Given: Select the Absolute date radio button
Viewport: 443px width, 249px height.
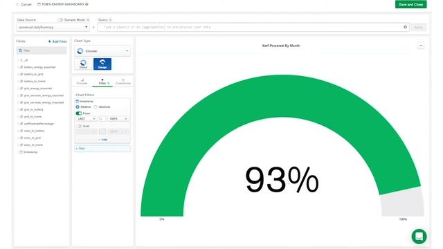Looking at the screenshot, I should pos(96,107).
